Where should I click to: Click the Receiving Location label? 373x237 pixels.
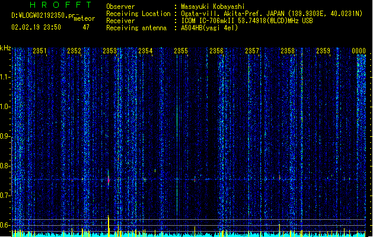138,14
